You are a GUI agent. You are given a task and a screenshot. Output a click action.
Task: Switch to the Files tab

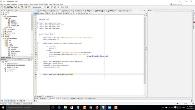pos(17,11)
